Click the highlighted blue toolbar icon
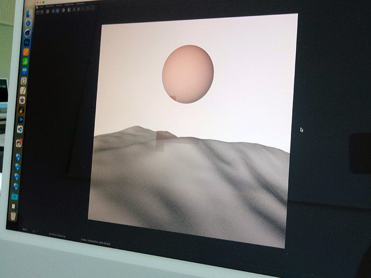 tap(57, 11)
